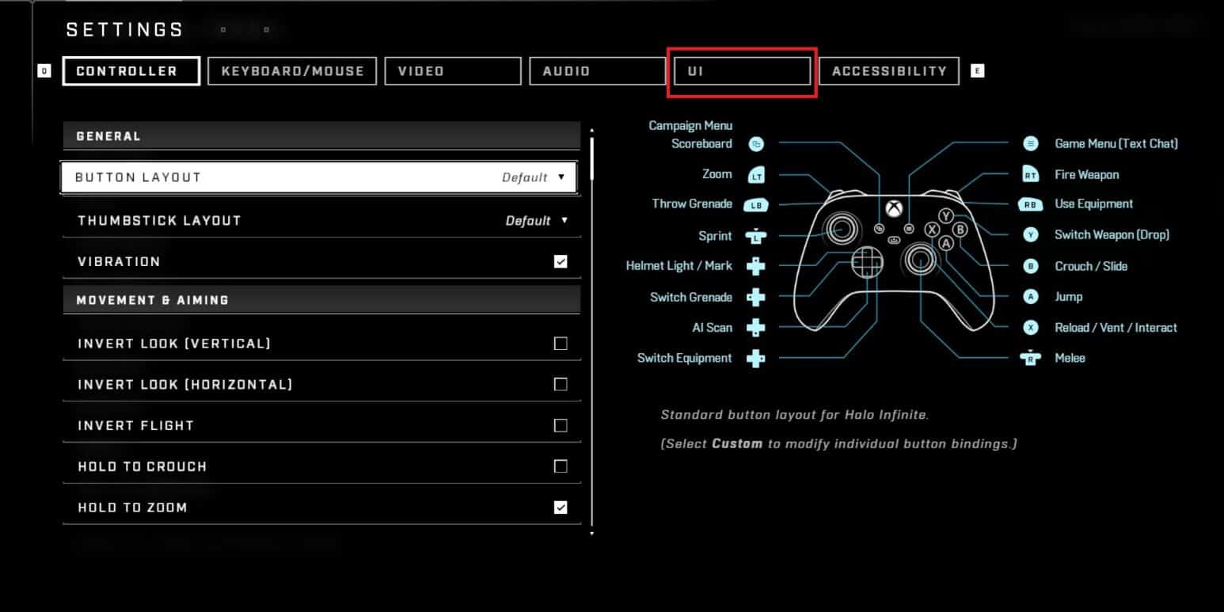Image resolution: width=1224 pixels, height=612 pixels.
Task: Click the scrollbar up arrow
Action: [591, 130]
